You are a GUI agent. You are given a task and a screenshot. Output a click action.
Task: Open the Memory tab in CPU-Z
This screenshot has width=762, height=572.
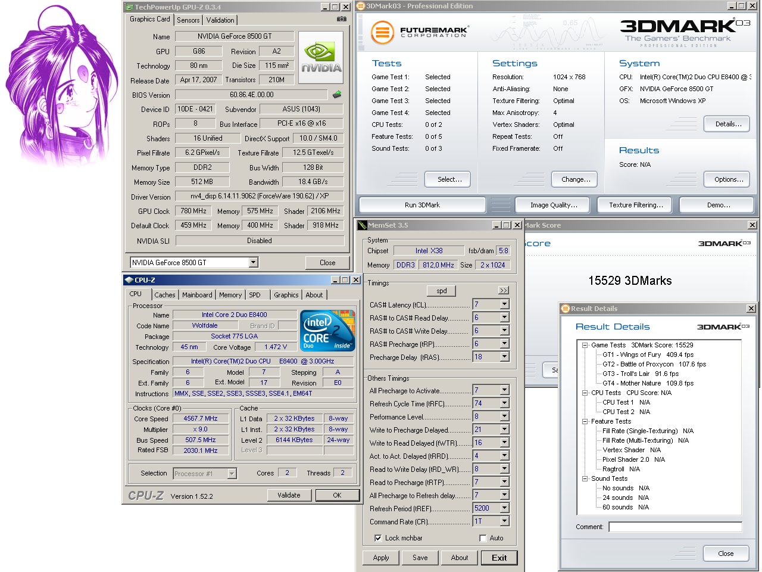point(230,295)
